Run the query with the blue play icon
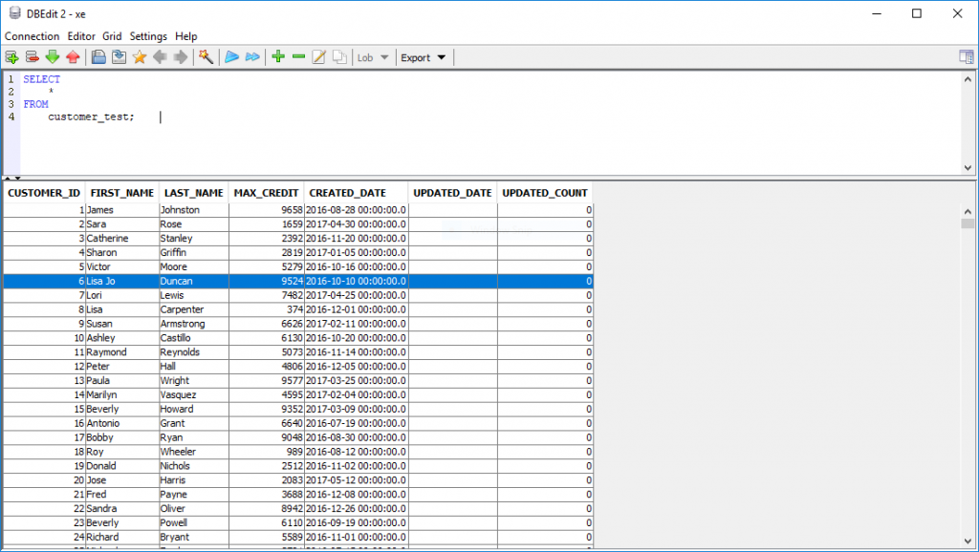Viewport: 979px width, 552px height. (231, 57)
